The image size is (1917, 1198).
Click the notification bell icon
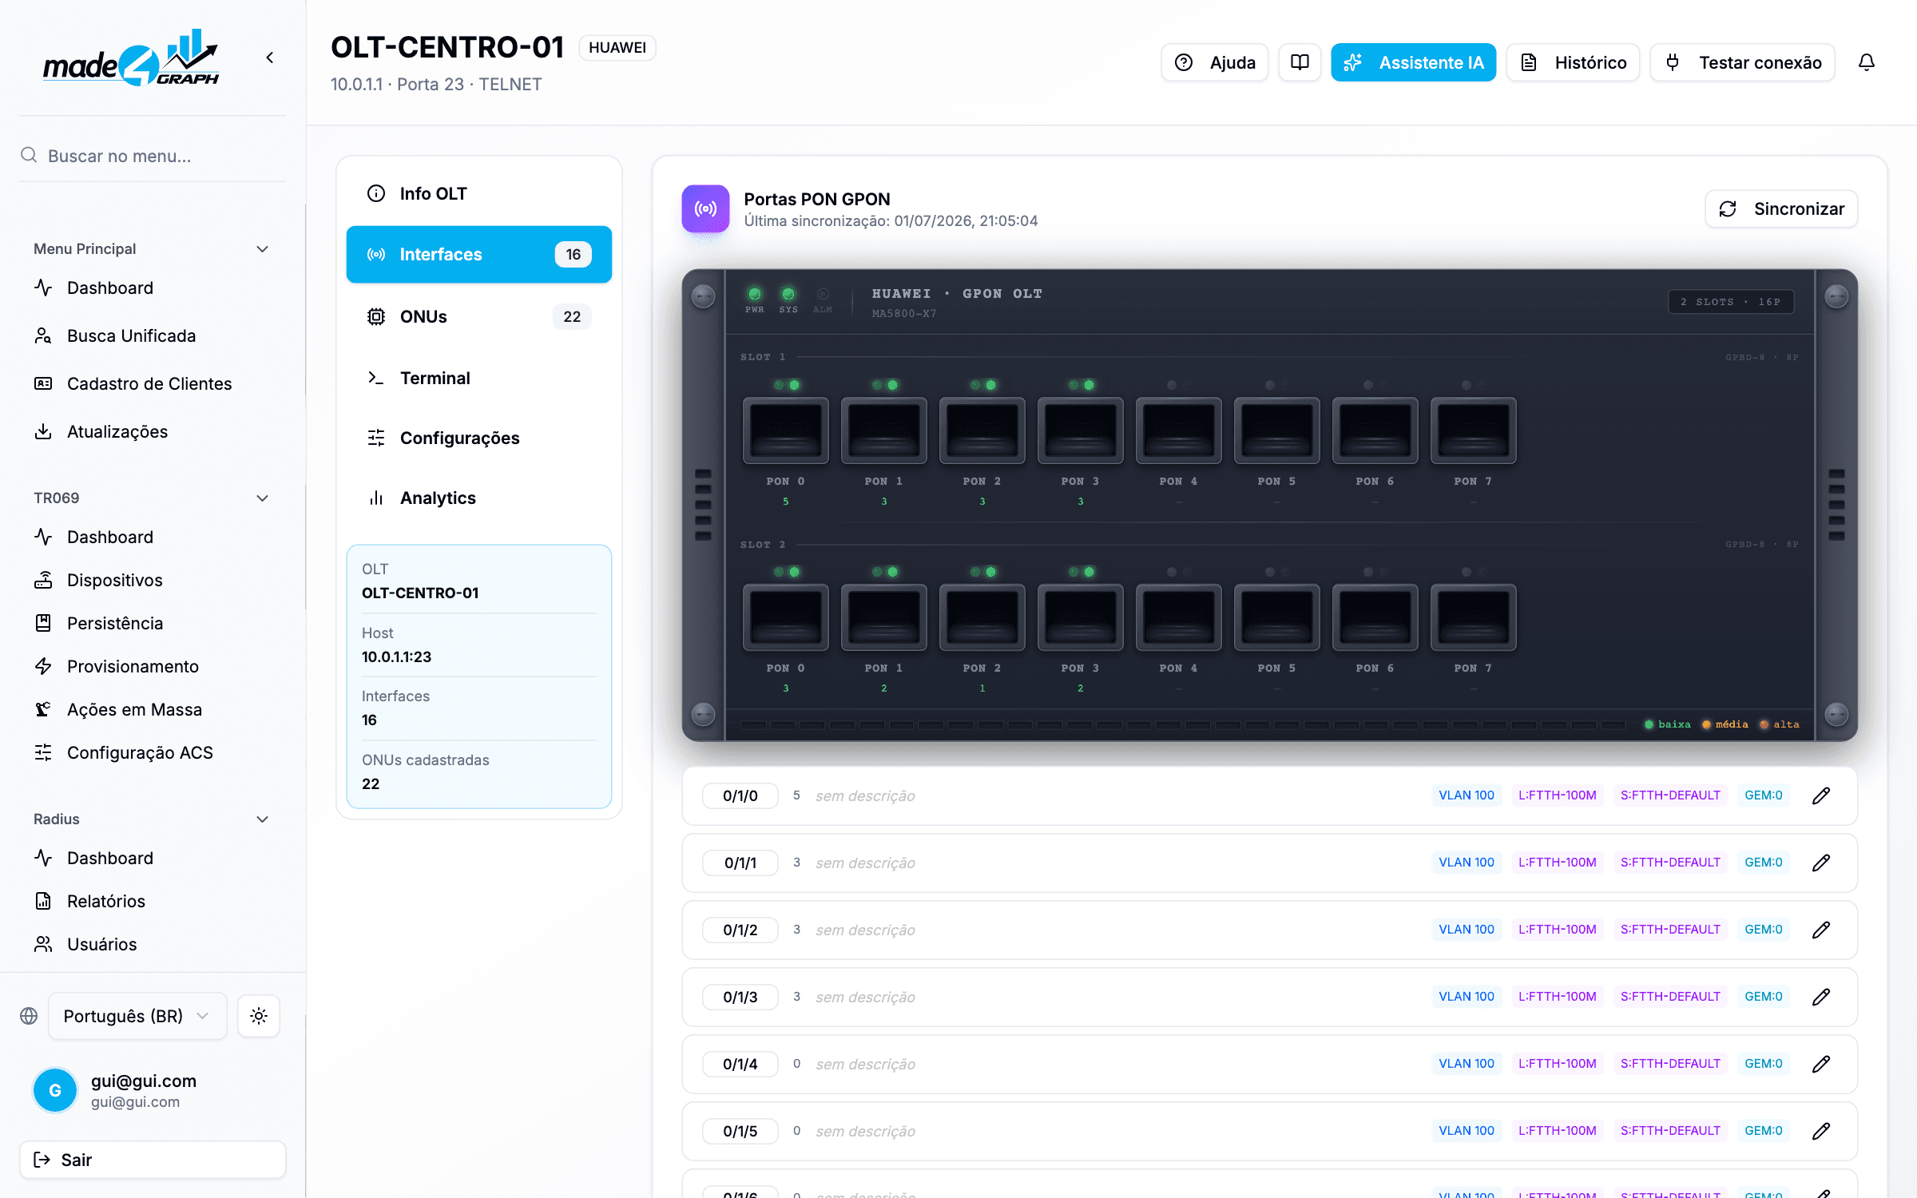pos(1867,62)
